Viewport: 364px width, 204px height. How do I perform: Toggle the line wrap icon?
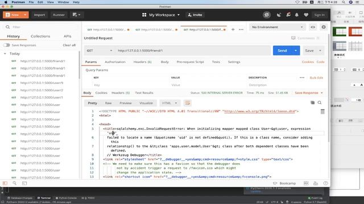187,103
